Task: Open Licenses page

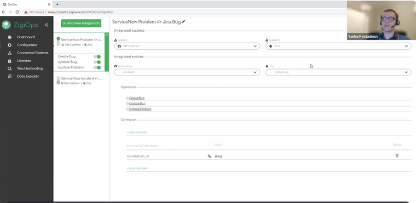Action: tap(24, 61)
